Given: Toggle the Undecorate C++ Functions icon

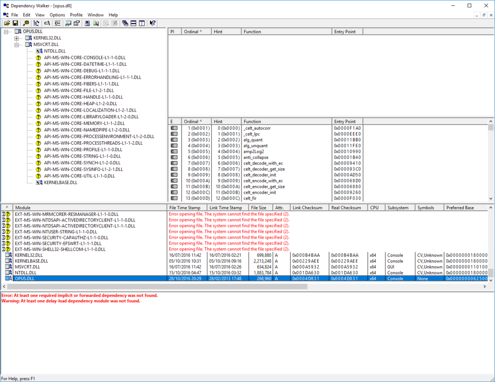Looking at the screenshot, I should (x=58, y=23).
